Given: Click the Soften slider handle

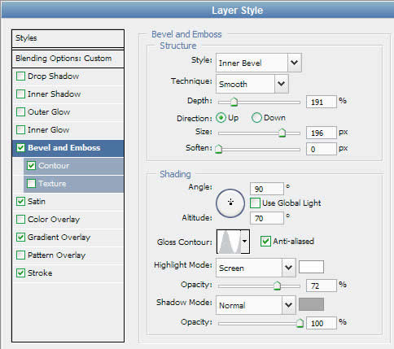Looking at the screenshot, I should coord(218,149).
